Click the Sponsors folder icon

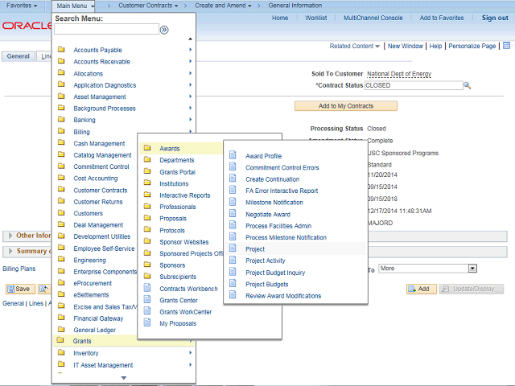[x=147, y=265]
